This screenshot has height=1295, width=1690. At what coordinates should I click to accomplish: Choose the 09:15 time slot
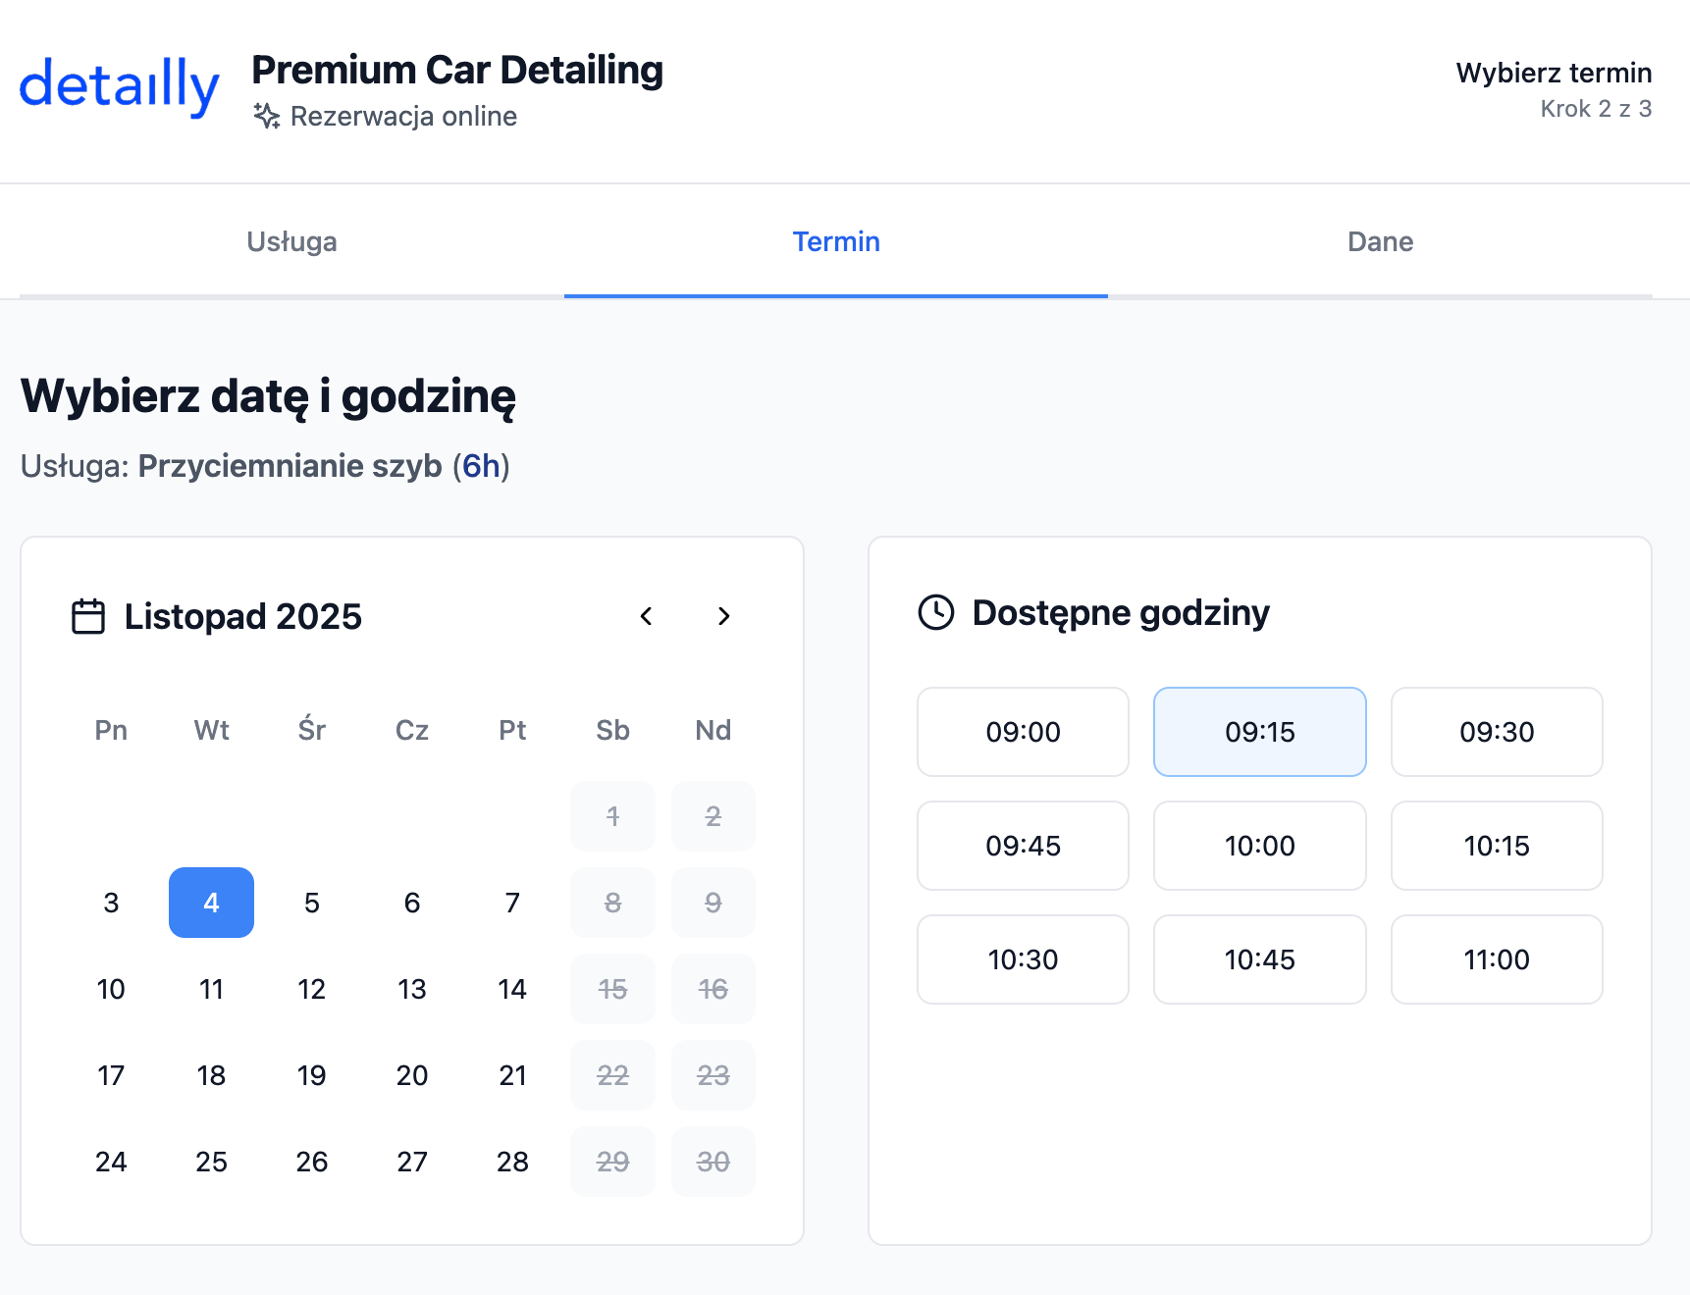point(1259,732)
